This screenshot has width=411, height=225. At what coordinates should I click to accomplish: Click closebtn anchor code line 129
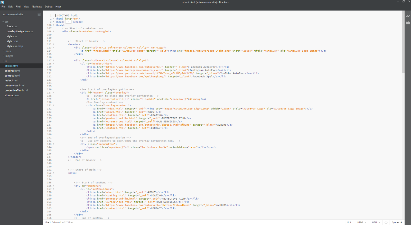[146, 99]
